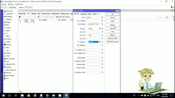Click Reset All Counters in firewall toolbar

coord(63,17)
